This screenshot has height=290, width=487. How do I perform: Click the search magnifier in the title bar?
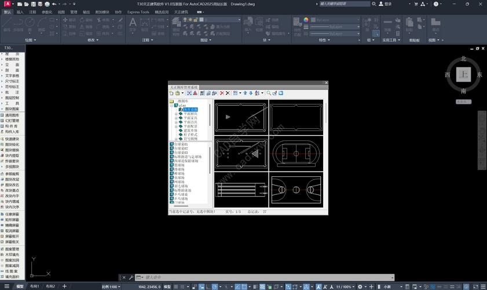(x=374, y=4)
